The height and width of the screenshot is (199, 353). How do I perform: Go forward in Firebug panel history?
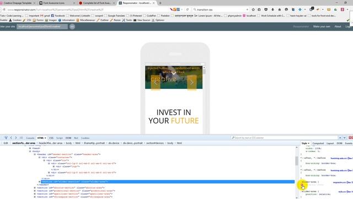click(x=16, y=138)
